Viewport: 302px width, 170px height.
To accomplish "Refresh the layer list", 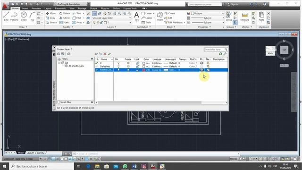I will (x=220, y=54).
